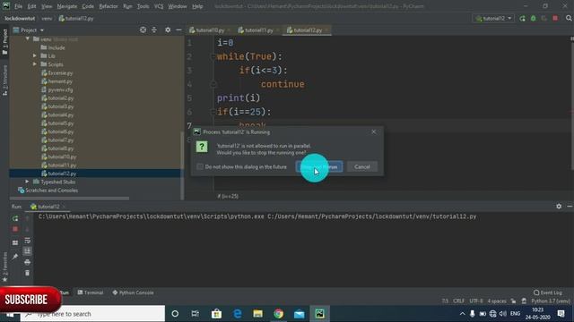
Task: Click the PyCharm icon on the taskbar
Action: coord(319,314)
